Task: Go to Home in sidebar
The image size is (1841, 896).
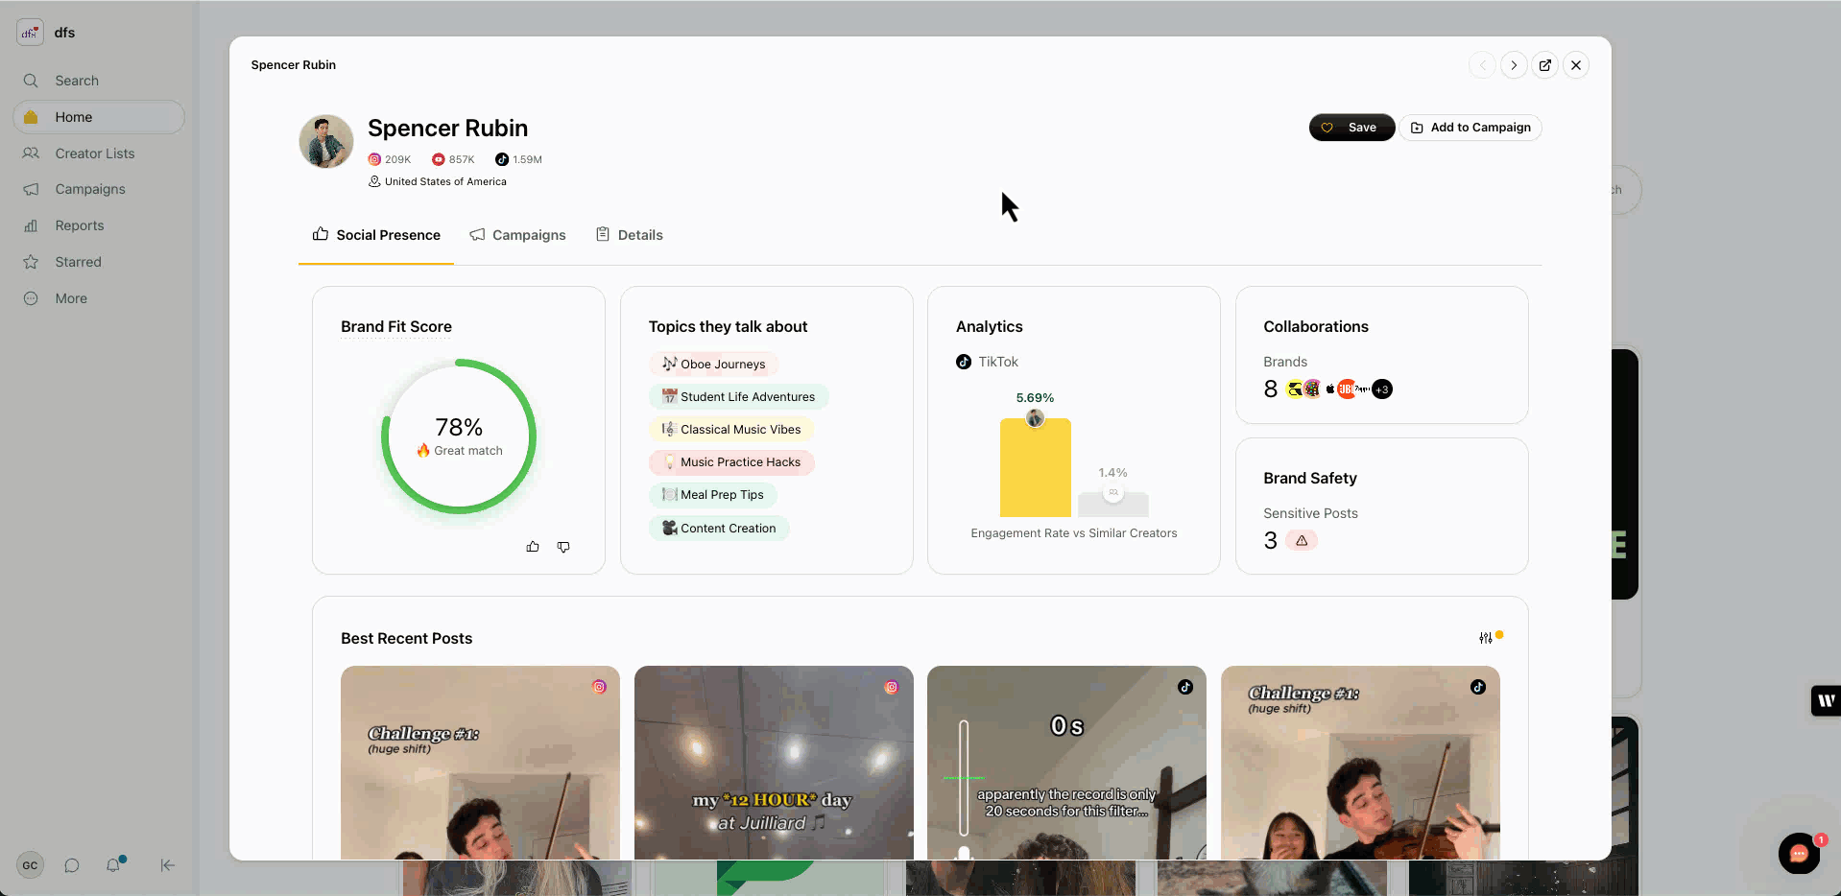Action: click(99, 117)
